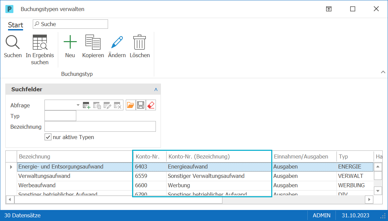Image resolution: width=388 pixels, height=221 pixels.
Task: Click into the Suche search box
Action: click(x=70, y=24)
